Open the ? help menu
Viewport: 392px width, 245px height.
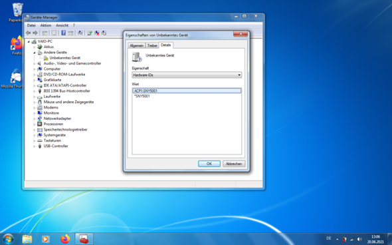click(74, 25)
